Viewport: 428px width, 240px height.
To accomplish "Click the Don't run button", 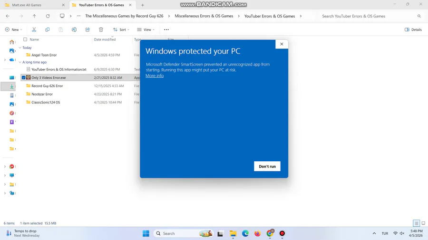I will [267, 166].
